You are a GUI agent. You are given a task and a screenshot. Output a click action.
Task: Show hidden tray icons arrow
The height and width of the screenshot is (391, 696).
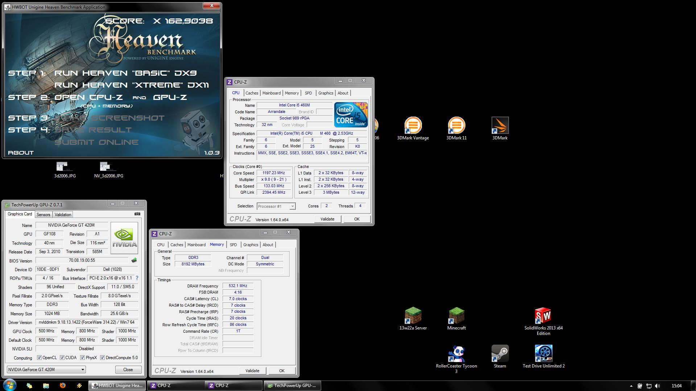[x=631, y=386]
